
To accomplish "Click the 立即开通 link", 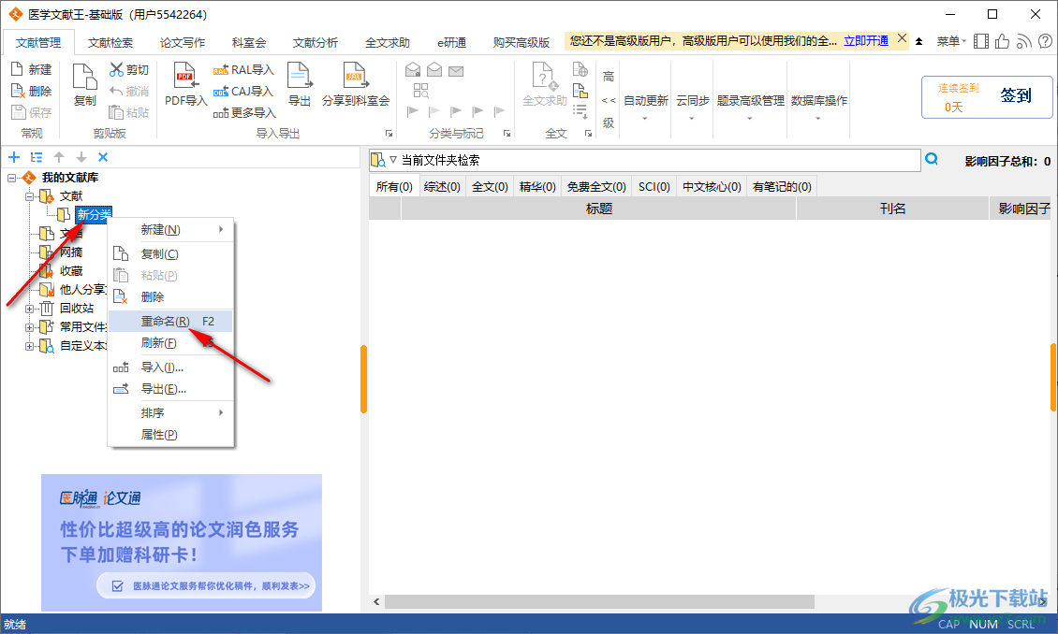I will (x=866, y=41).
